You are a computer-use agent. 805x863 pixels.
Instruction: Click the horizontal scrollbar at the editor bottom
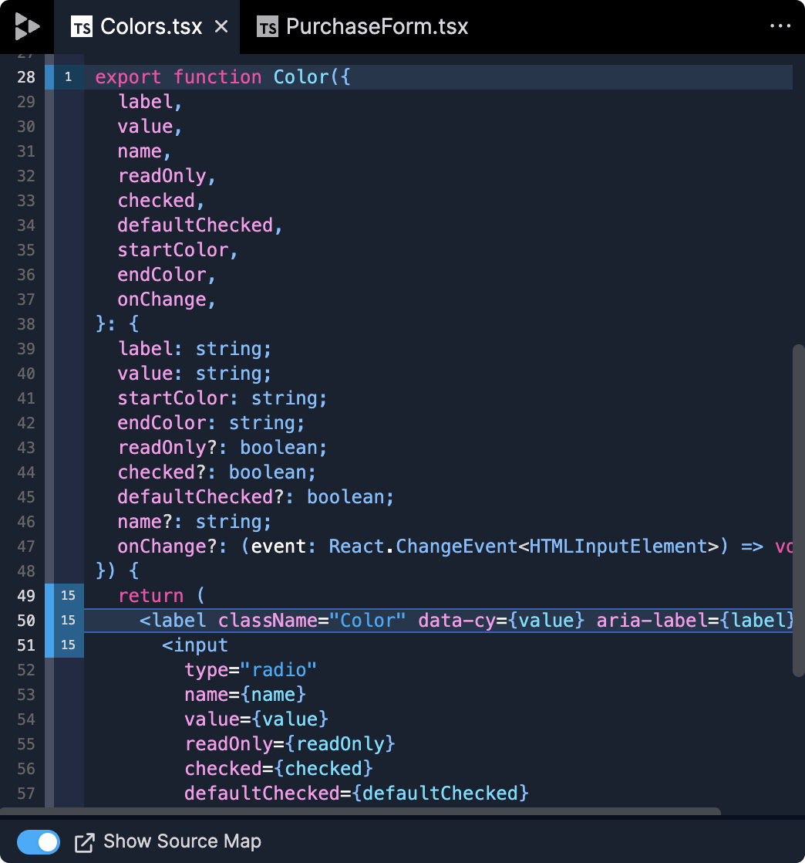361,811
